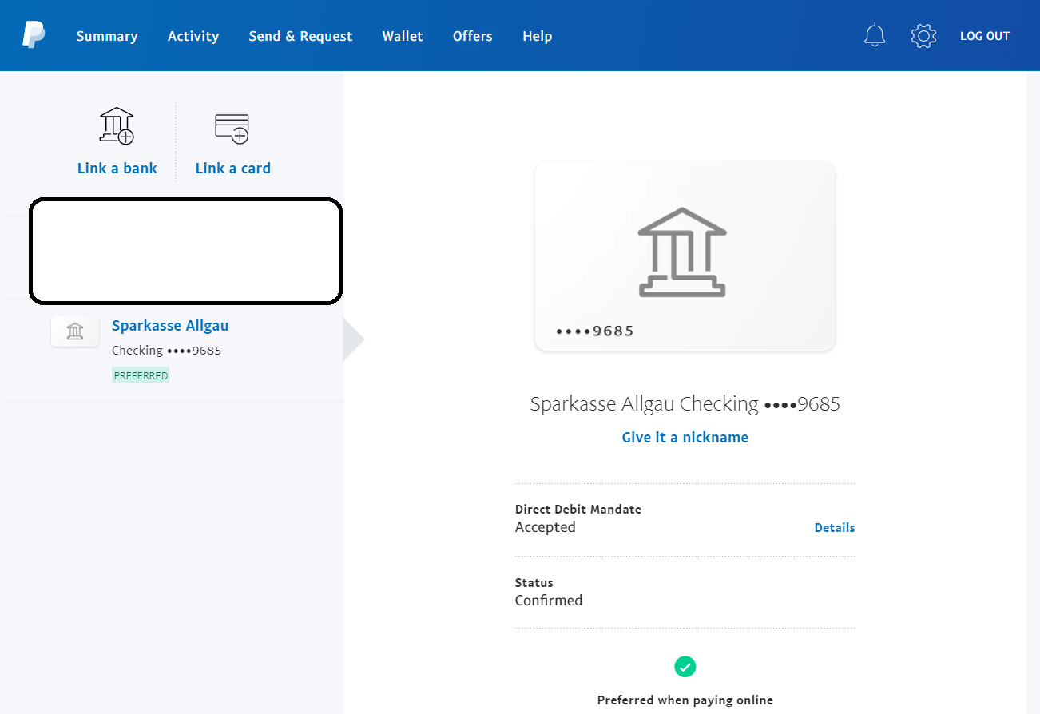Click the Link a card text link
Image resolution: width=1040 pixels, height=714 pixels.
(x=233, y=168)
